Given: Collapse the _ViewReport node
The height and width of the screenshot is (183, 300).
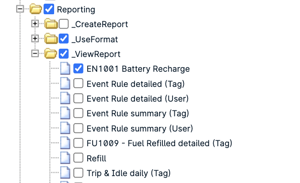Looking at the screenshot, I should (x=35, y=53).
